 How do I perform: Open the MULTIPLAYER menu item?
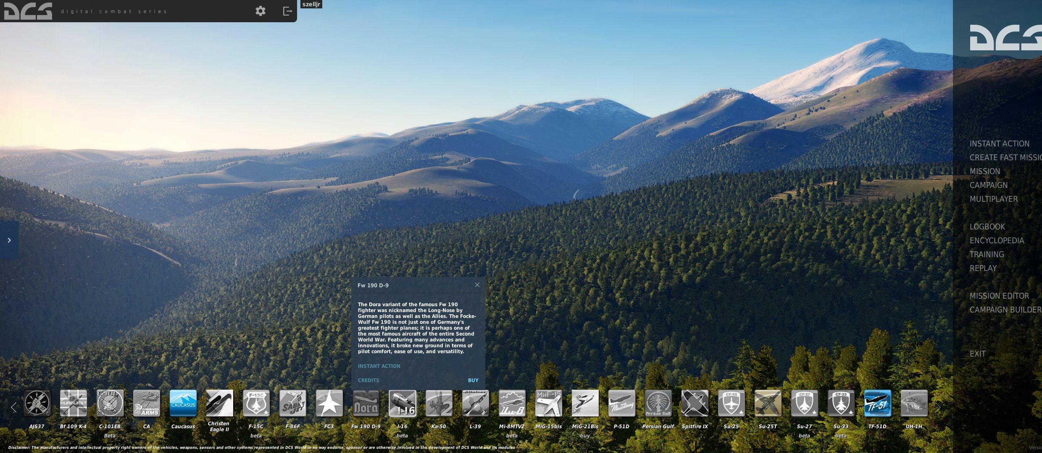tap(994, 199)
